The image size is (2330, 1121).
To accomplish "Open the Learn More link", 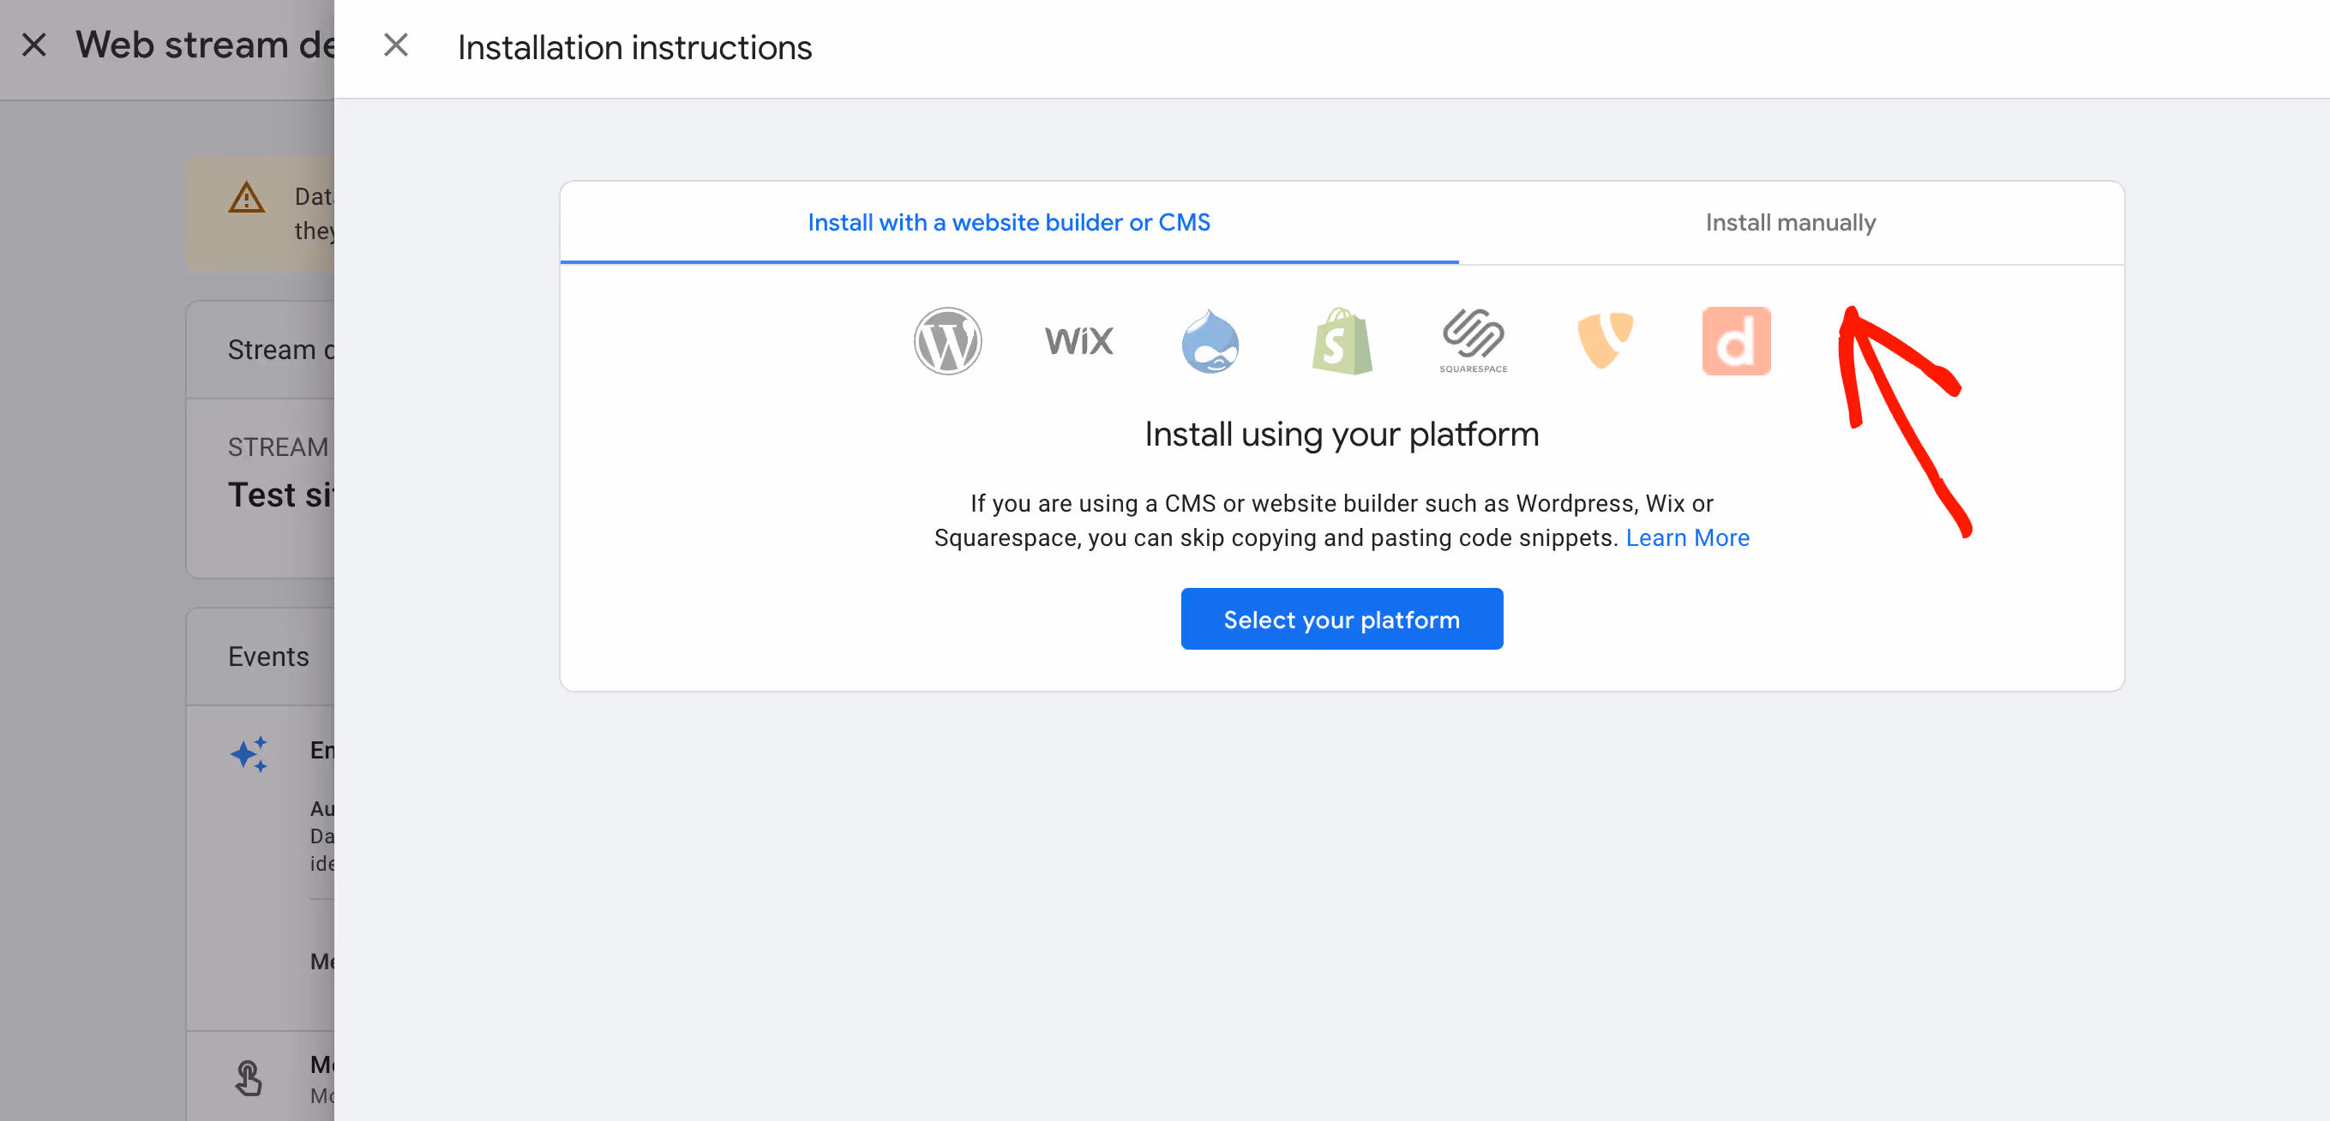I will pos(1687,538).
